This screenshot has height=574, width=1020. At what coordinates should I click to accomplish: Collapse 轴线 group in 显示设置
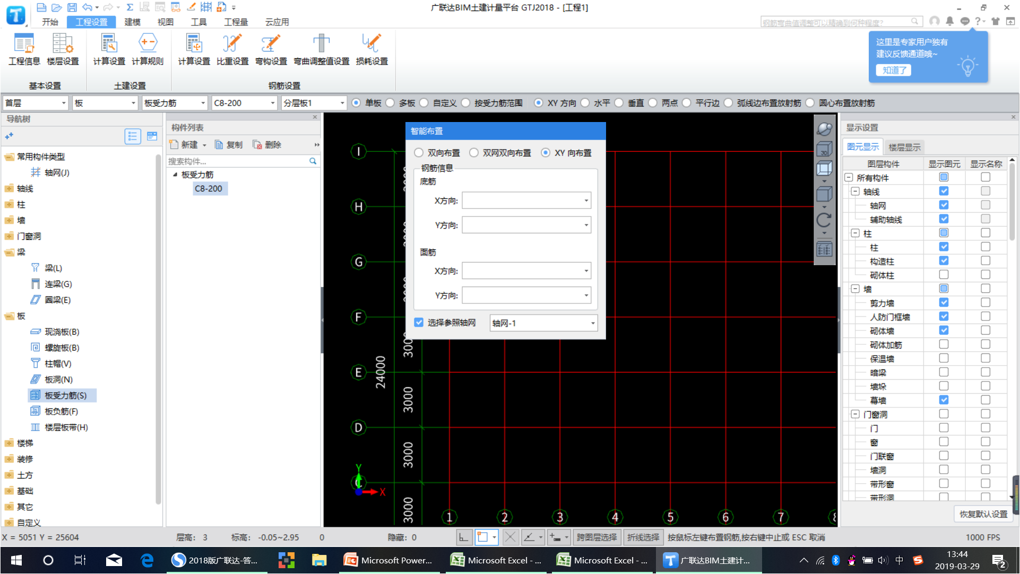point(855,192)
